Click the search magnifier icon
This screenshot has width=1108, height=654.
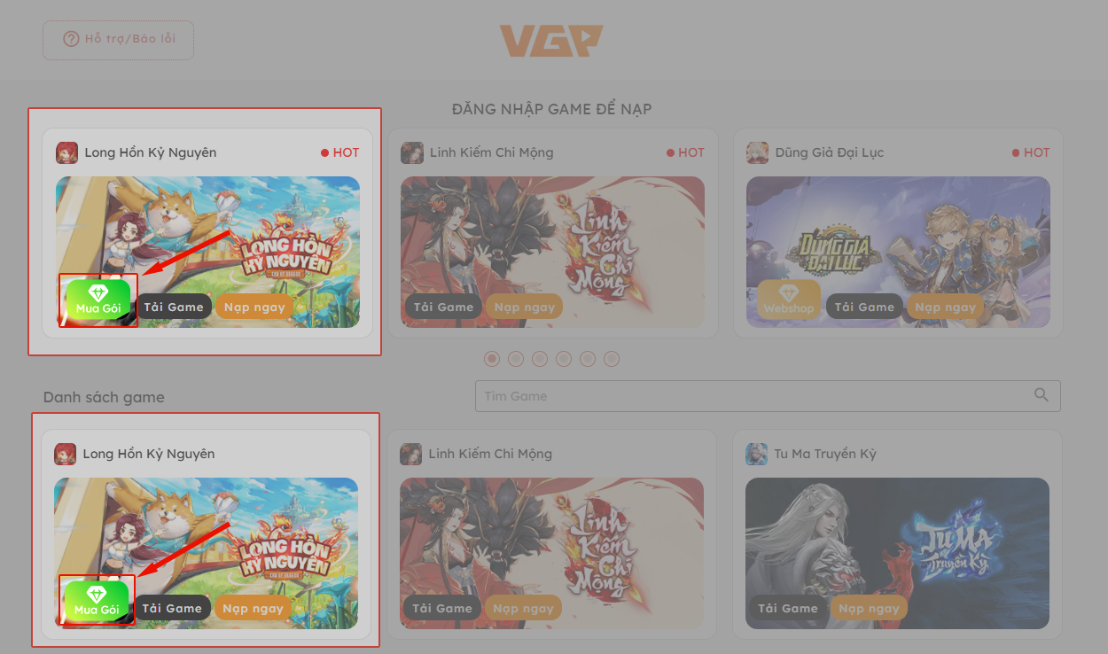(1042, 395)
